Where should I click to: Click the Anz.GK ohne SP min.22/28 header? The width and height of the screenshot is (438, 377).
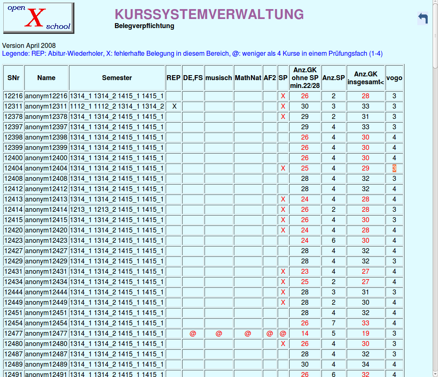pos(305,78)
